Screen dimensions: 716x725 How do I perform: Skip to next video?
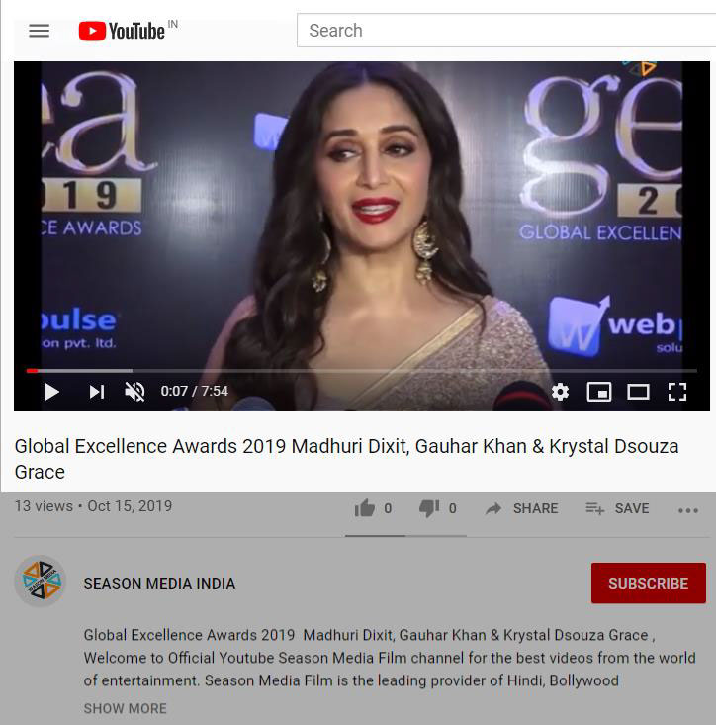pyautogui.click(x=97, y=392)
